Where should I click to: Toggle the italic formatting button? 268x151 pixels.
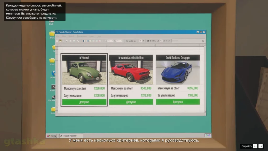pyautogui.click(x=143, y=41)
